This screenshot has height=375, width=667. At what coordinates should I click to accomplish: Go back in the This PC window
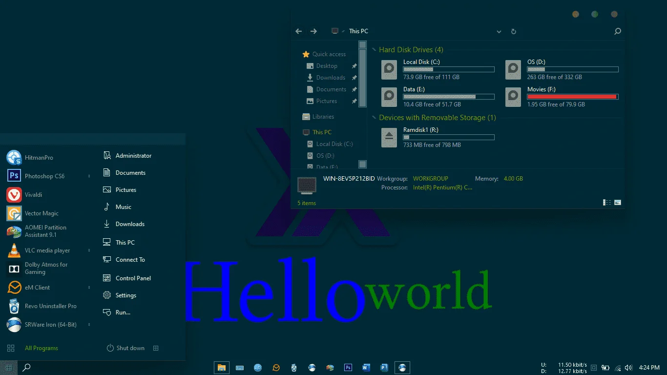tap(299, 31)
